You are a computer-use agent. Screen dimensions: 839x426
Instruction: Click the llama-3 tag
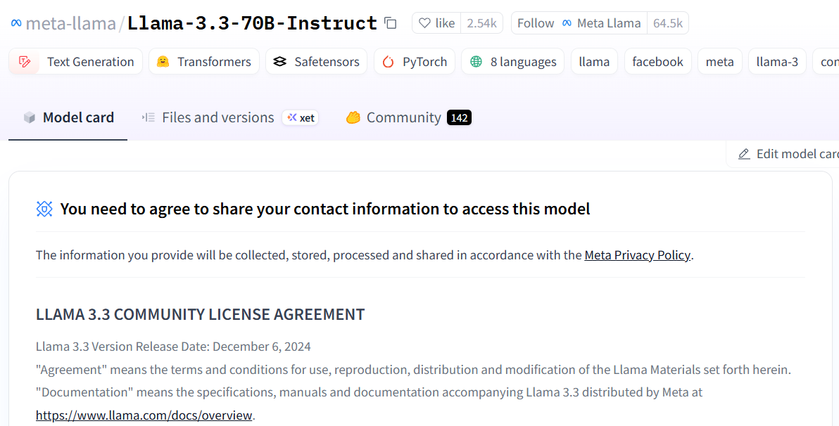[x=777, y=62]
